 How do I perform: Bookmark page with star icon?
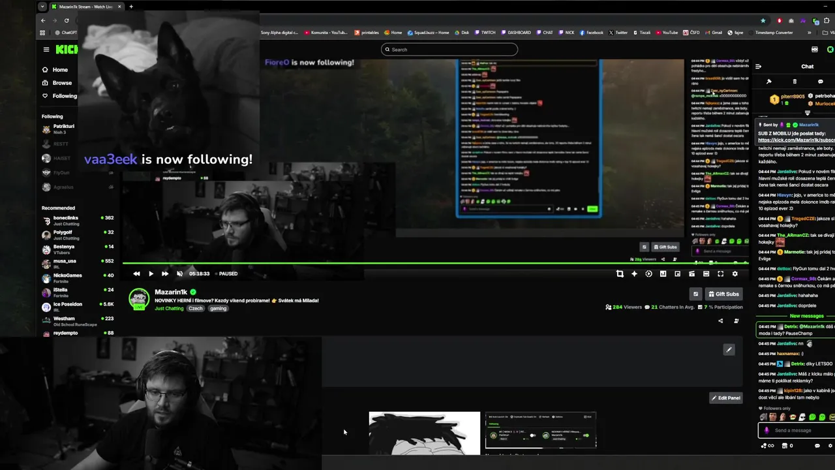coord(763,21)
